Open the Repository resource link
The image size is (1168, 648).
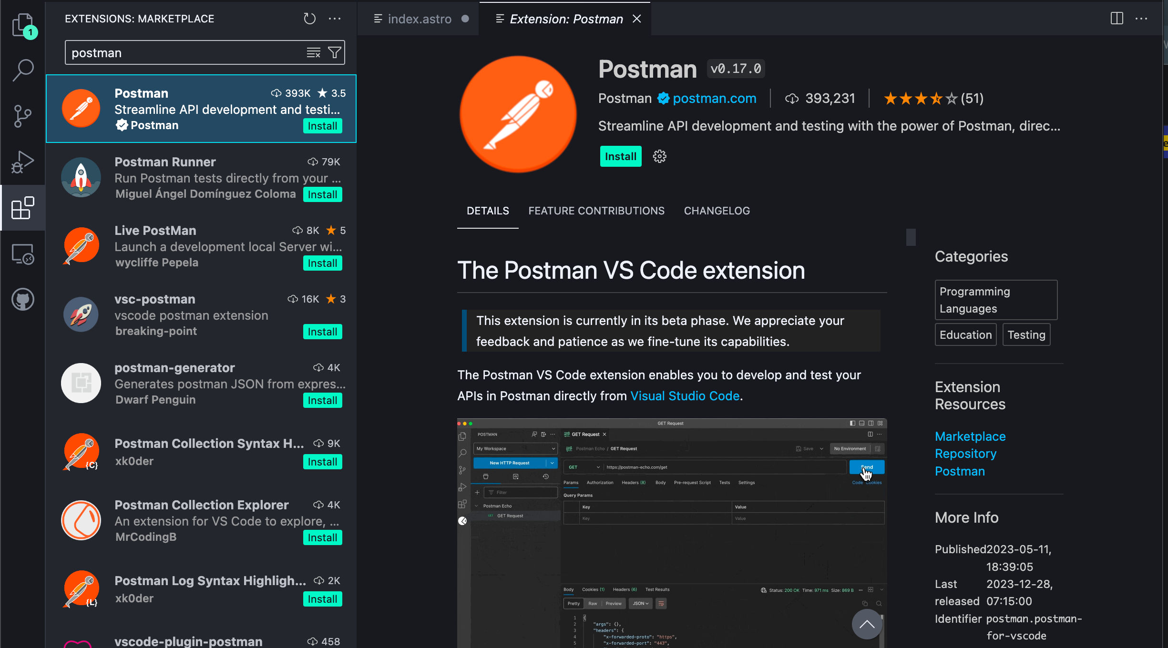pos(965,454)
